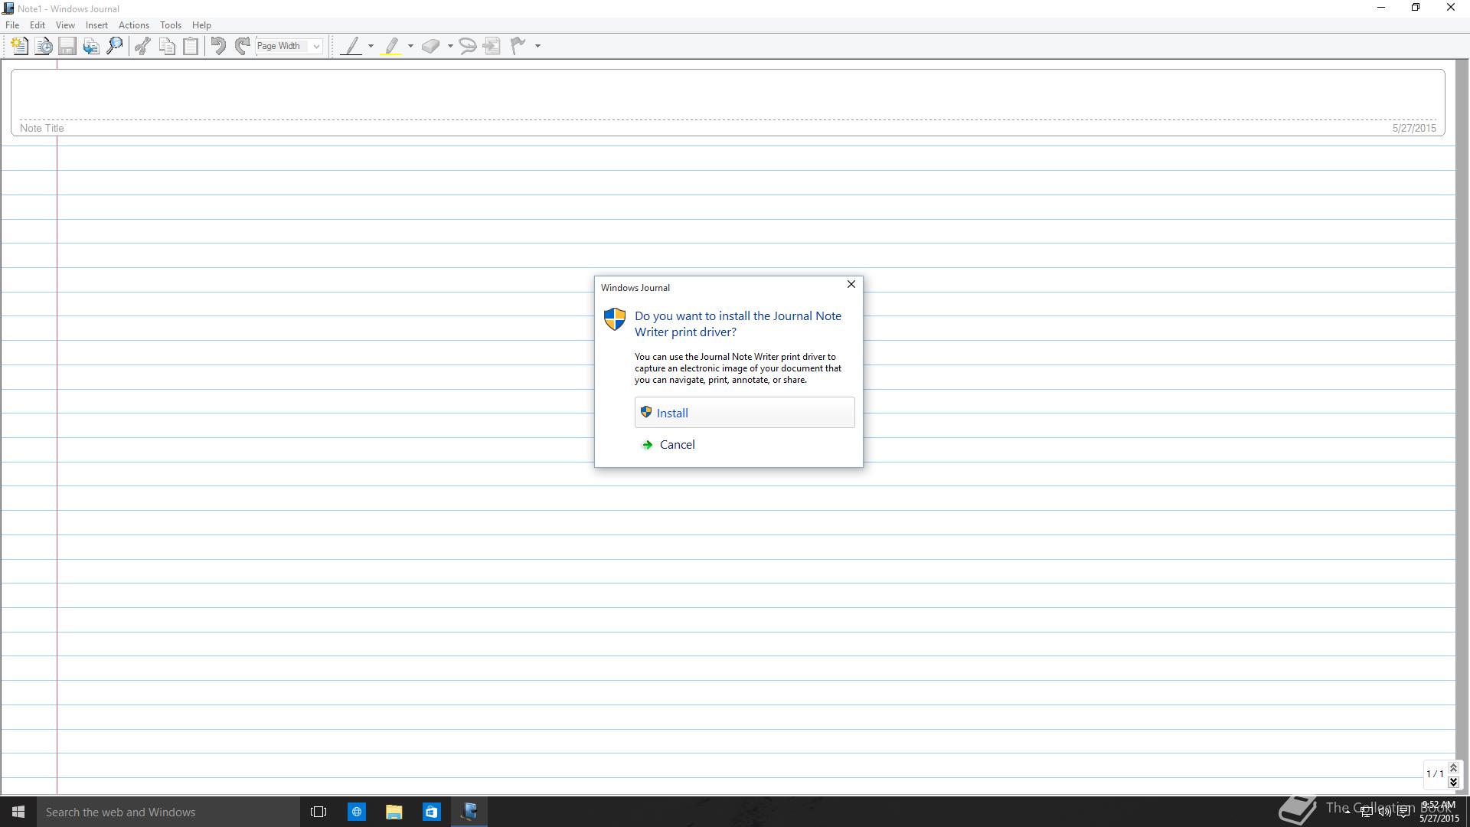Expand the Eraser size dropdown arrow
This screenshot has width=1470, height=827.
450,46
